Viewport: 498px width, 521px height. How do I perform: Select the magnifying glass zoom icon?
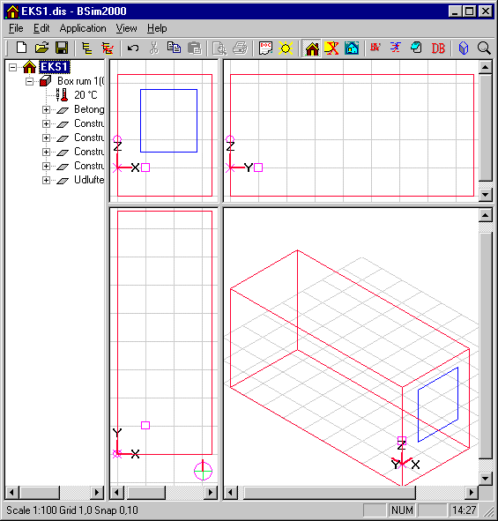[484, 48]
